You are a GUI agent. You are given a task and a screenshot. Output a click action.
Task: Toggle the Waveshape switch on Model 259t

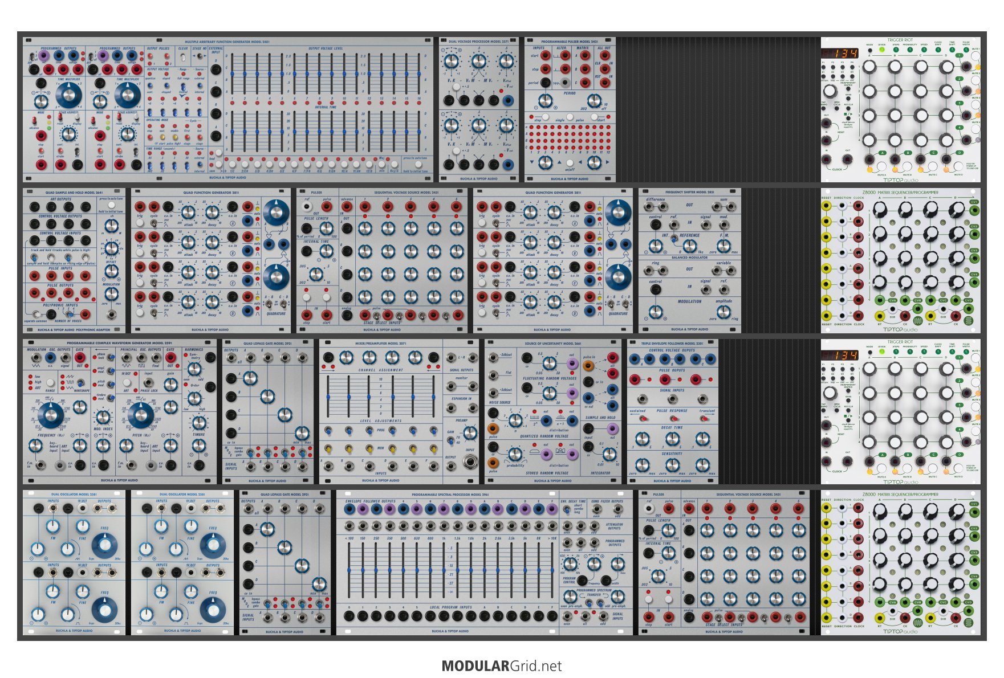click(x=80, y=383)
